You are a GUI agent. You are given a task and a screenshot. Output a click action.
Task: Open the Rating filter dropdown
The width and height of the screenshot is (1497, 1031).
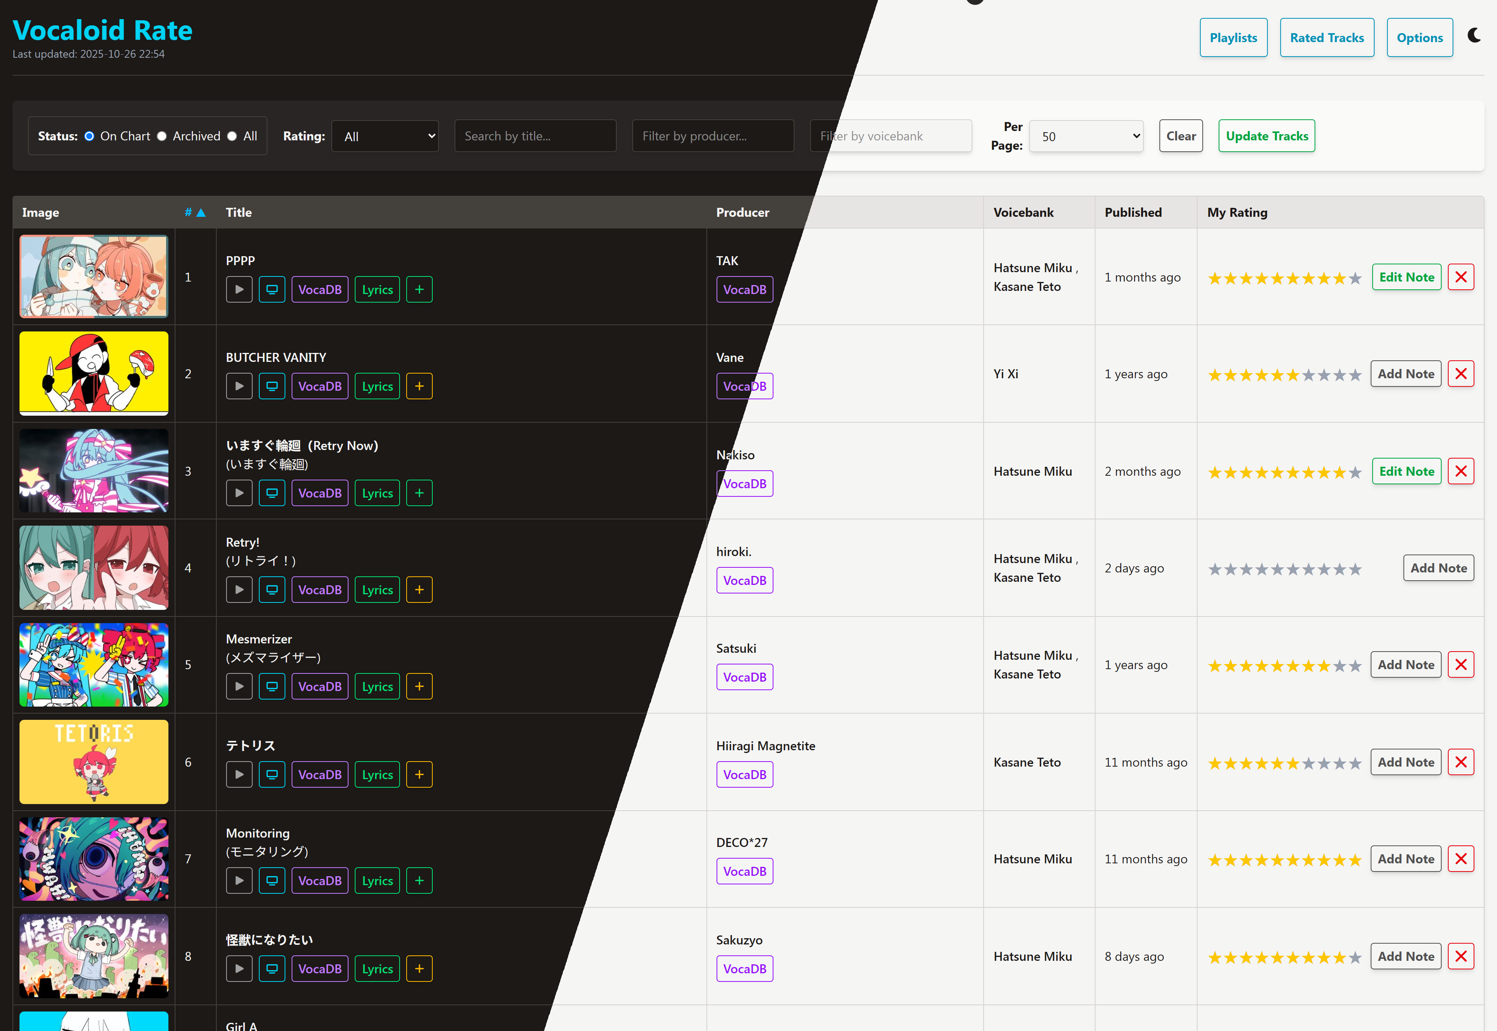[x=385, y=136]
